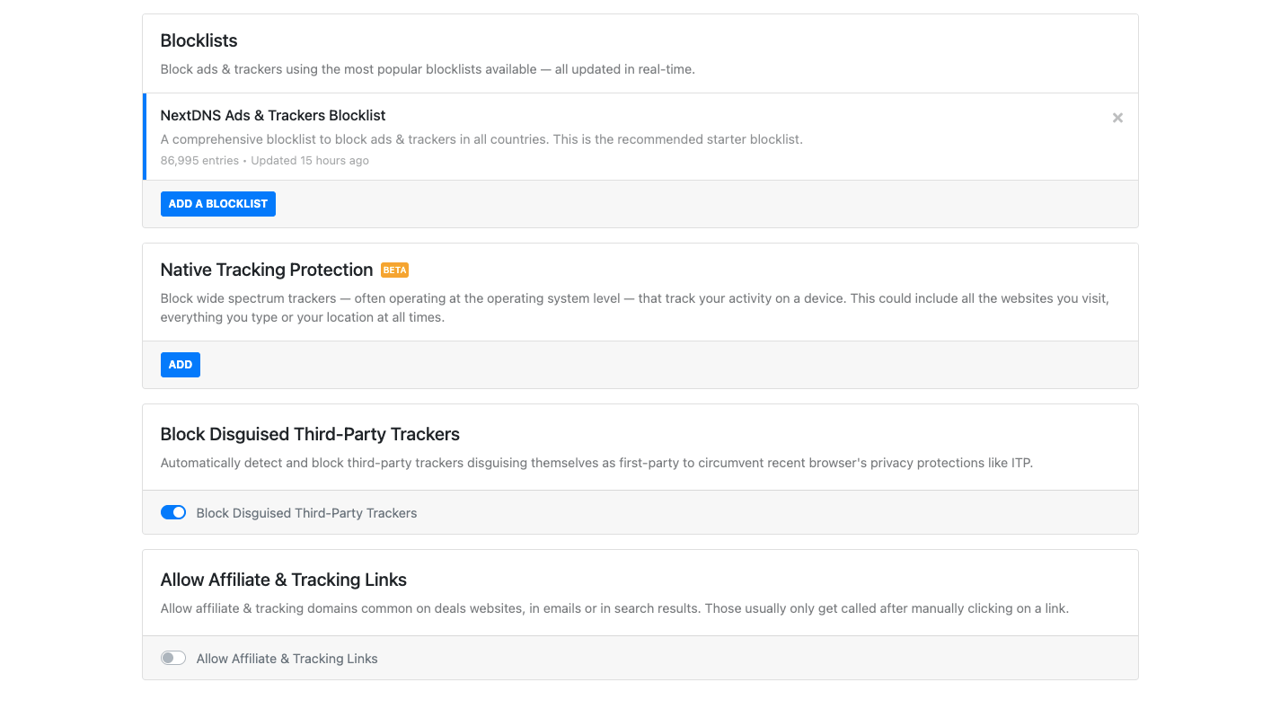Click the Blocklists description about popular blocklists
The width and height of the screenshot is (1280, 709).
[x=427, y=69]
